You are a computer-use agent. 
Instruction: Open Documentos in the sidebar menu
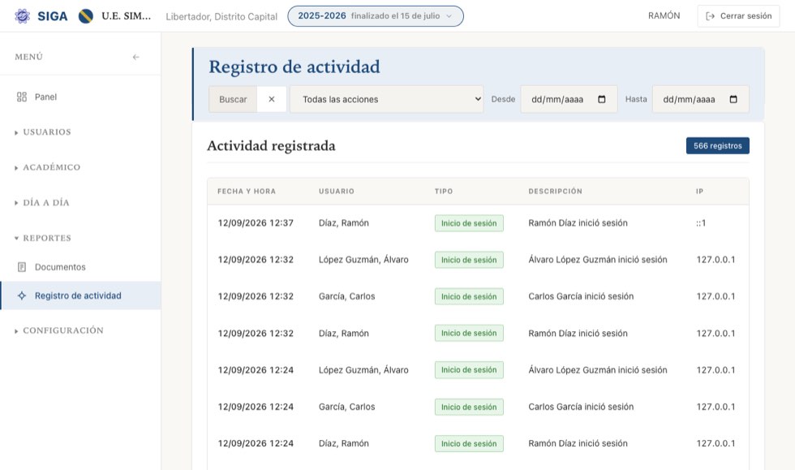click(x=80, y=267)
